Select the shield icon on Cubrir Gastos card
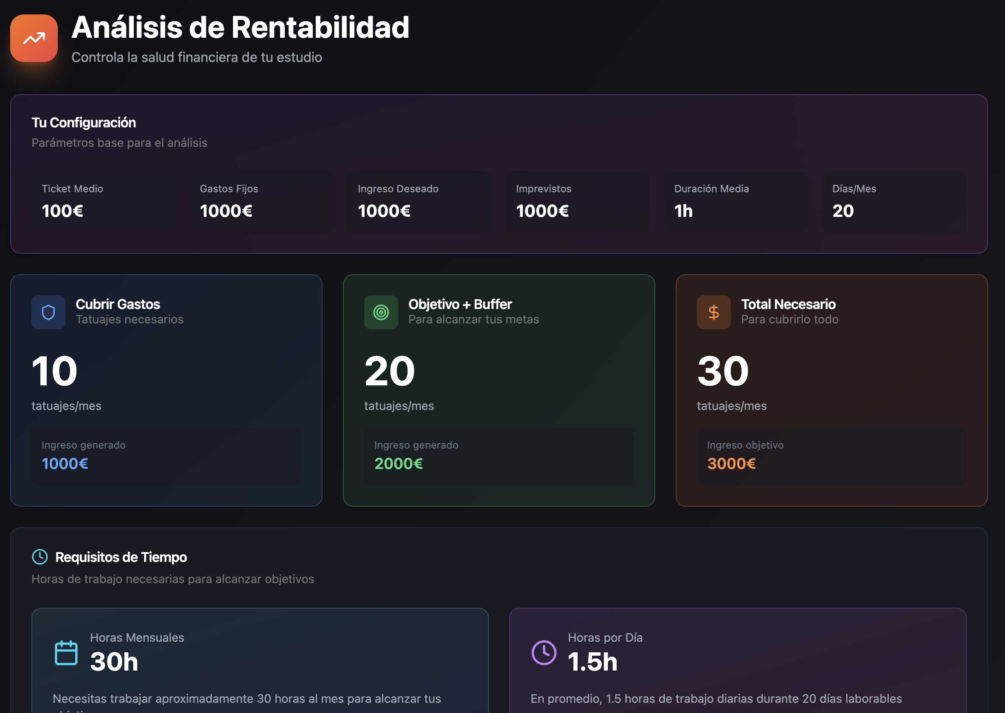 [48, 312]
